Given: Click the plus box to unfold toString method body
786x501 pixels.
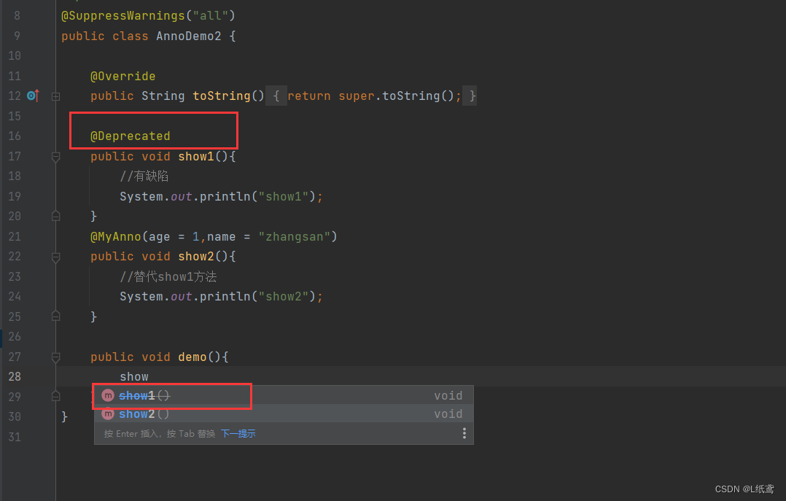Looking at the screenshot, I should 56,96.
